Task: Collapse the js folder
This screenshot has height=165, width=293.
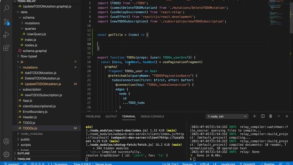Action: [18, 62]
